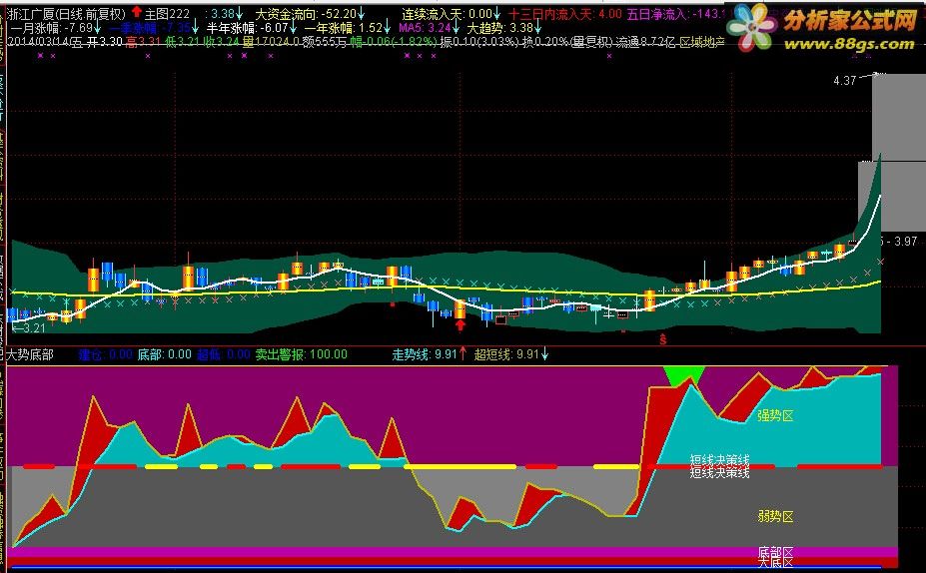Viewport: 926px width, 573px height.
Task: Click the 弱势区 zone label
Action: pyautogui.click(x=775, y=516)
